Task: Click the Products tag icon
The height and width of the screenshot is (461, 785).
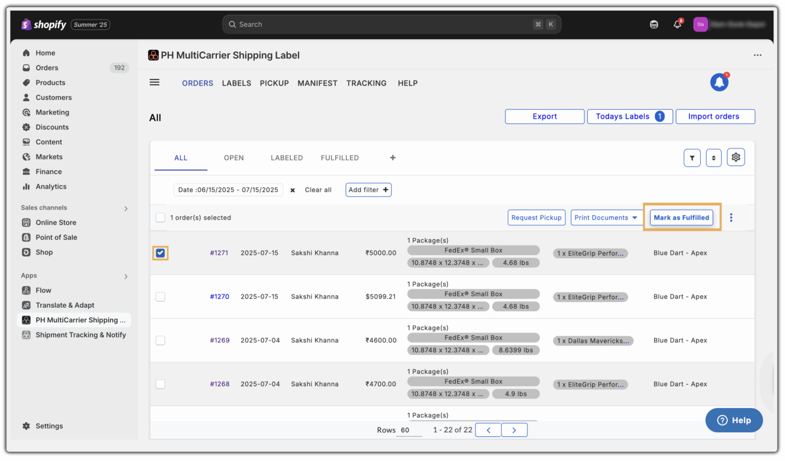Action: tap(26, 83)
